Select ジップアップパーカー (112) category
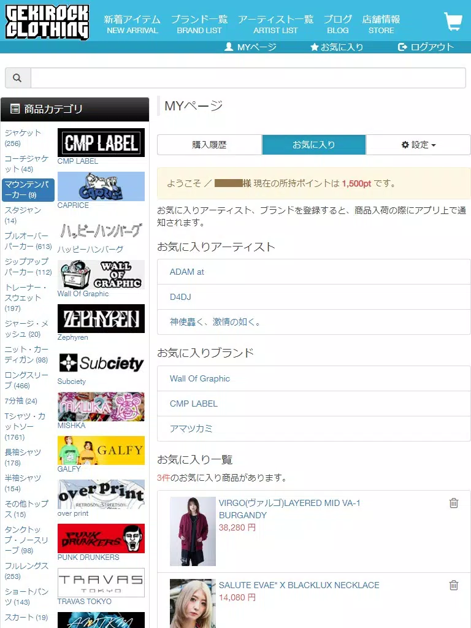Image resolution: width=471 pixels, height=628 pixels. pos(28,266)
